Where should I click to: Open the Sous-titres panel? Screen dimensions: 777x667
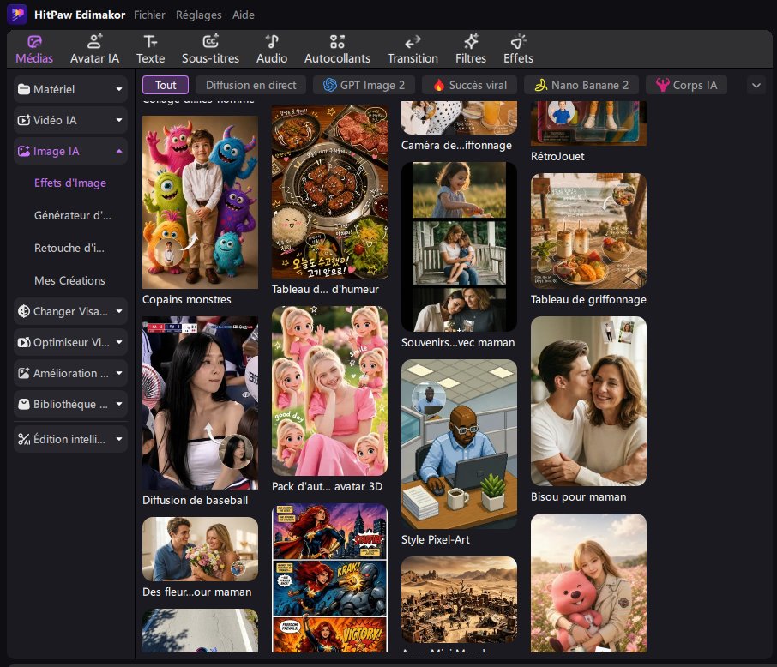pyautogui.click(x=210, y=50)
